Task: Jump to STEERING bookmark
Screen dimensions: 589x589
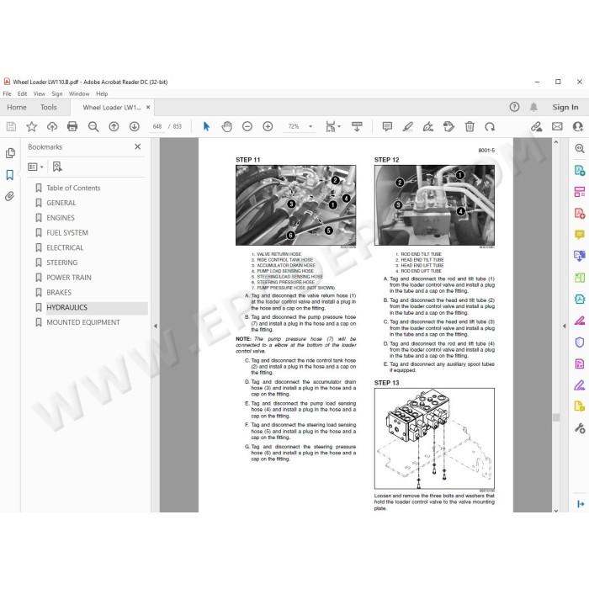Action: pyautogui.click(x=62, y=263)
